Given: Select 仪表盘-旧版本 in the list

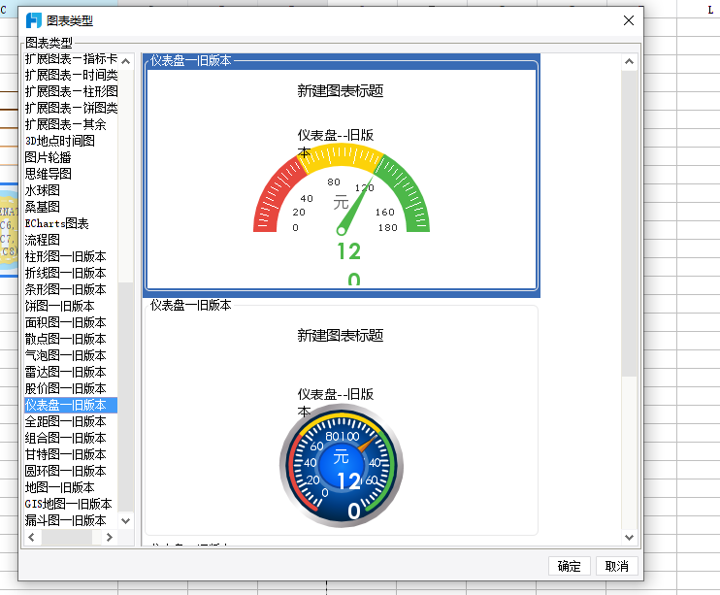Looking at the screenshot, I should pos(71,406).
